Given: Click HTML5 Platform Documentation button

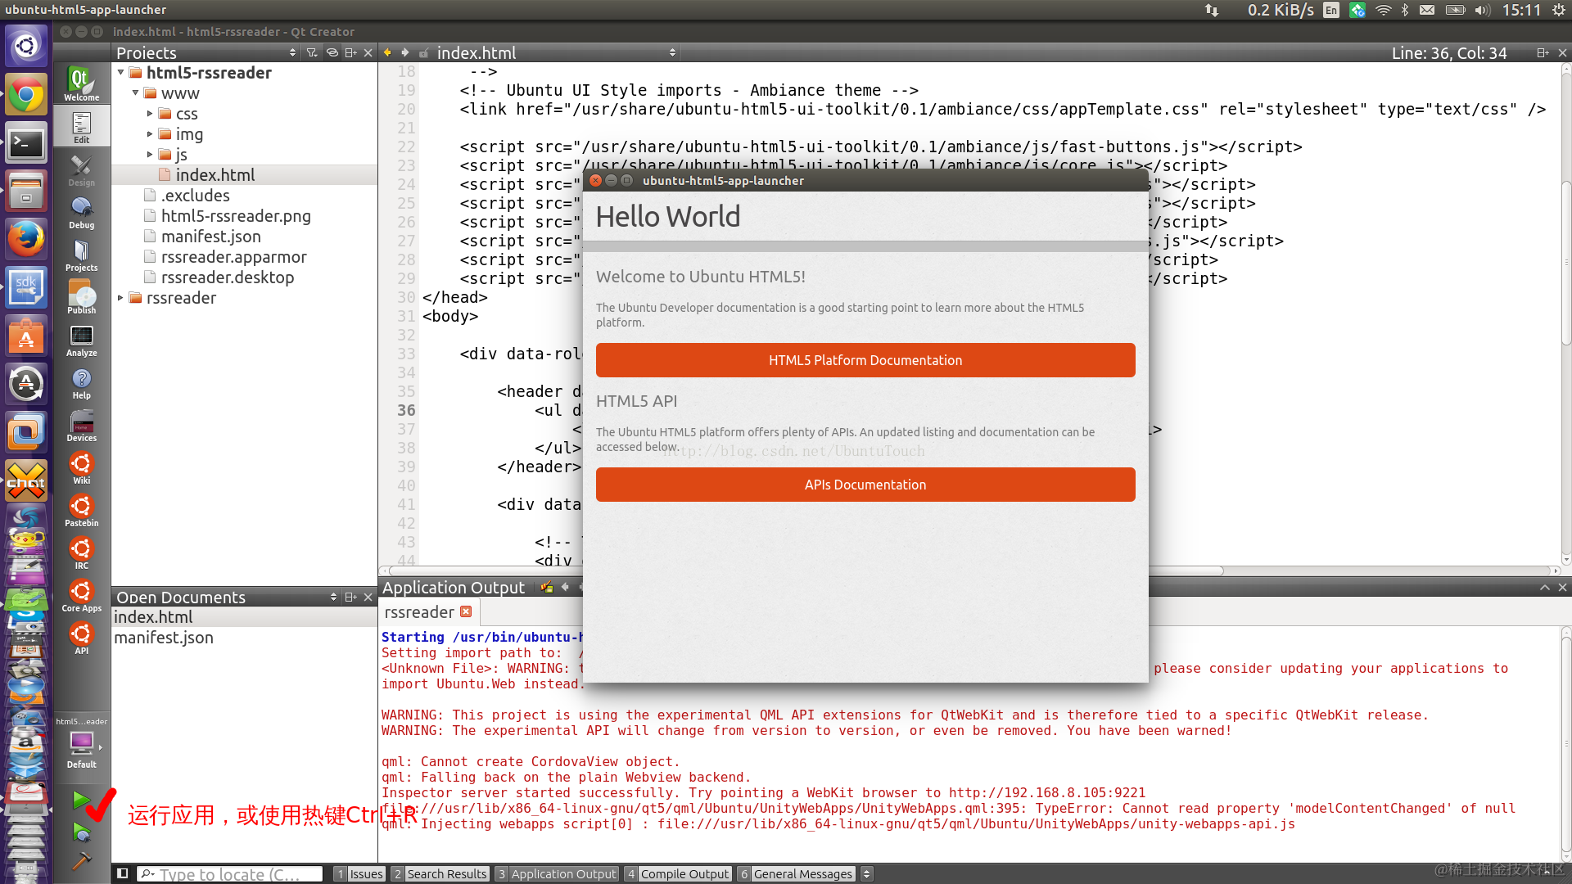Looking at the screenshot, I should tap(865, 360).
